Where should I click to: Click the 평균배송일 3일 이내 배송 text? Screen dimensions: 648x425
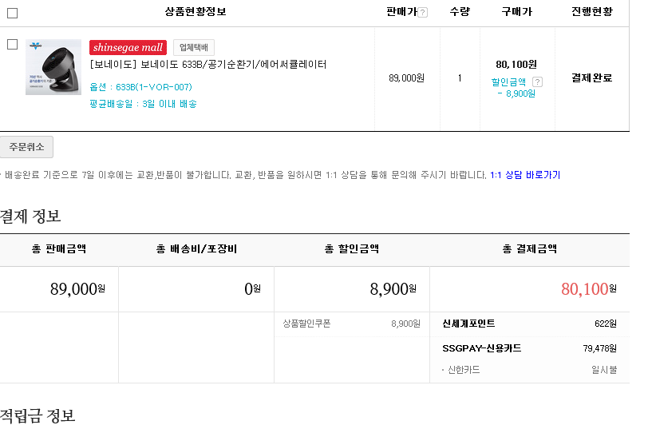143,104
